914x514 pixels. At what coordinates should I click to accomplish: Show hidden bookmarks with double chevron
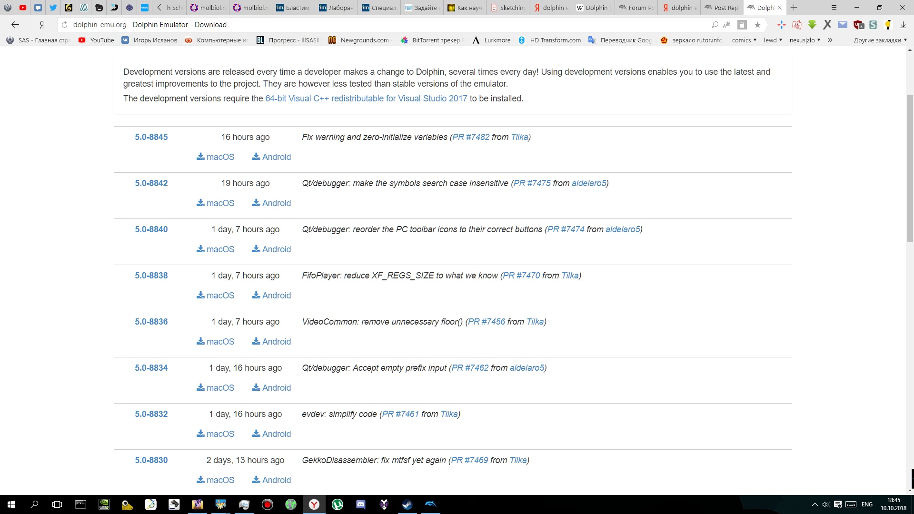830,40
